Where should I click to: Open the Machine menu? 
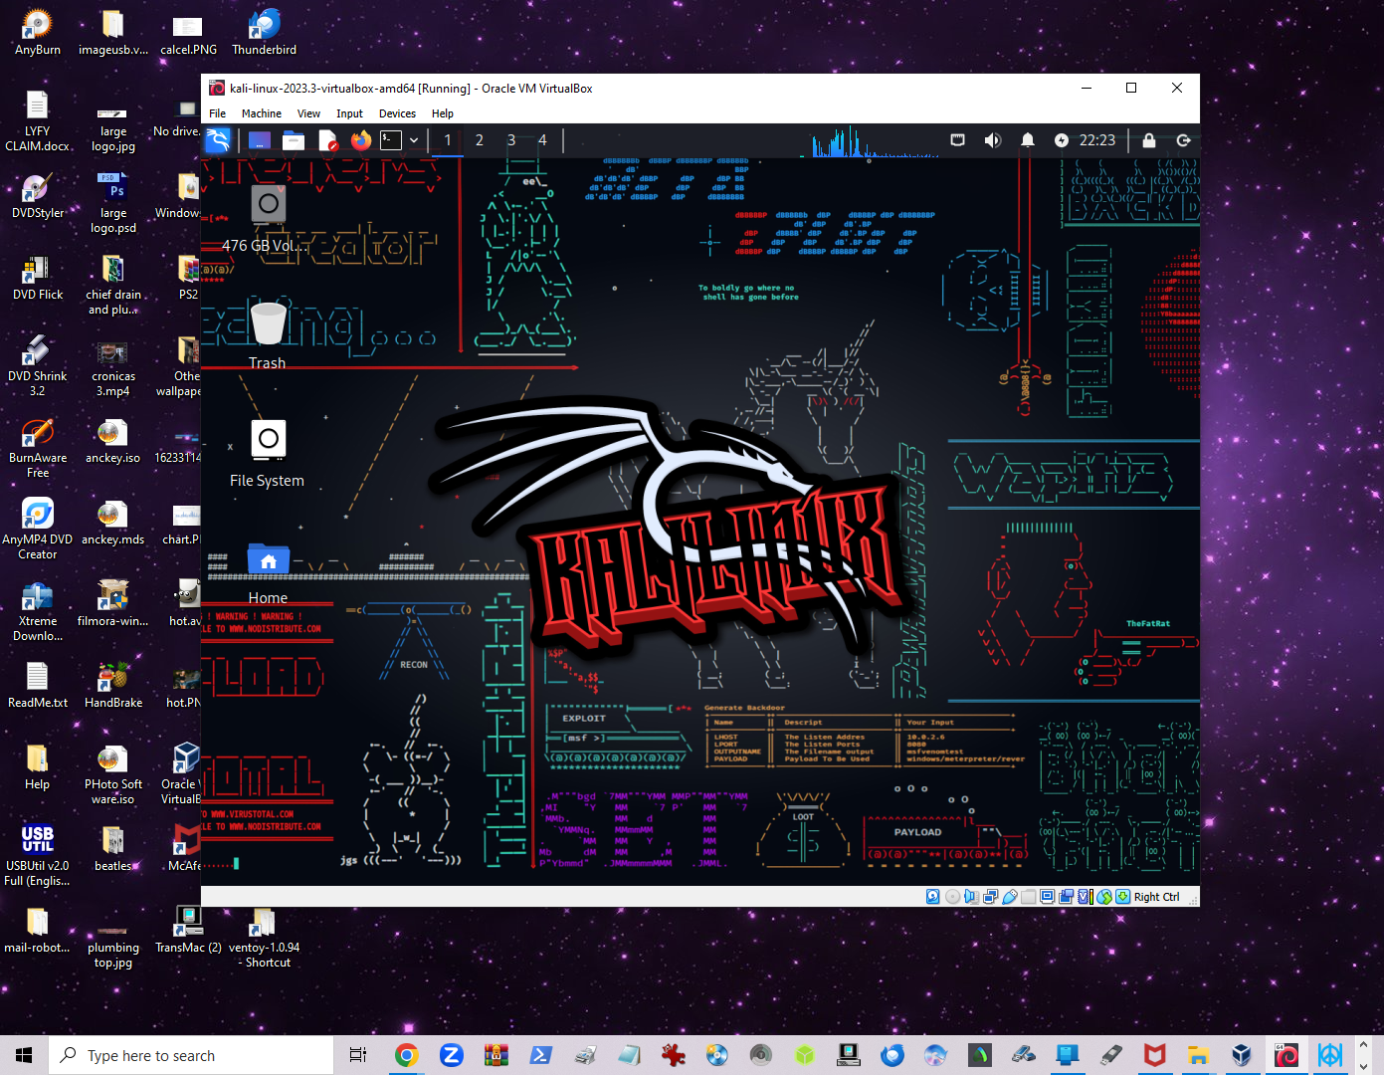pyautogui.click(x=261, y=113)
